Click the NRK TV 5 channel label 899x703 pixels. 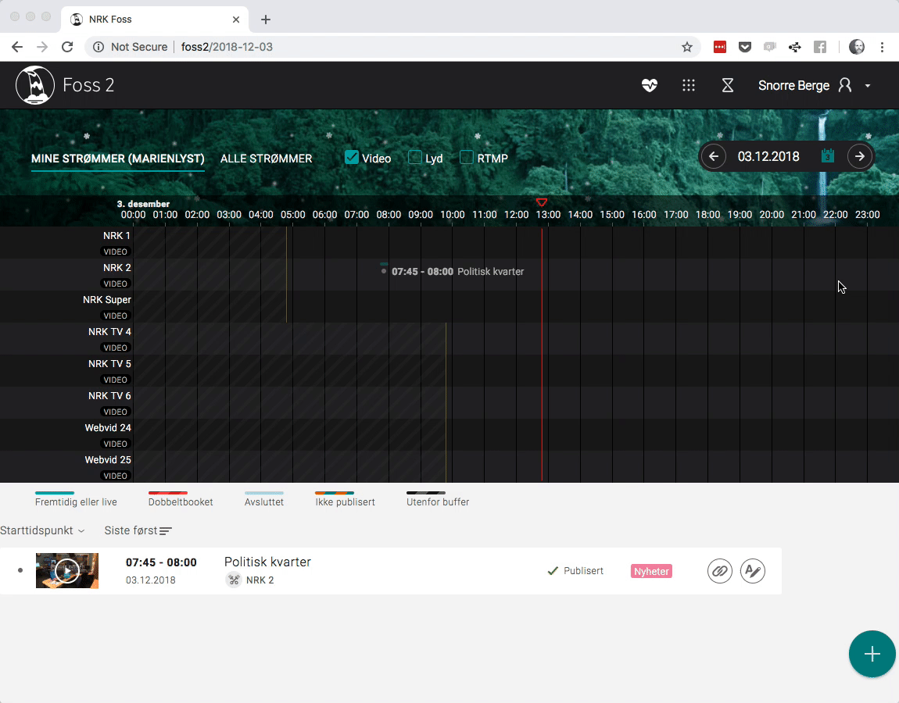tap(109, 364)
